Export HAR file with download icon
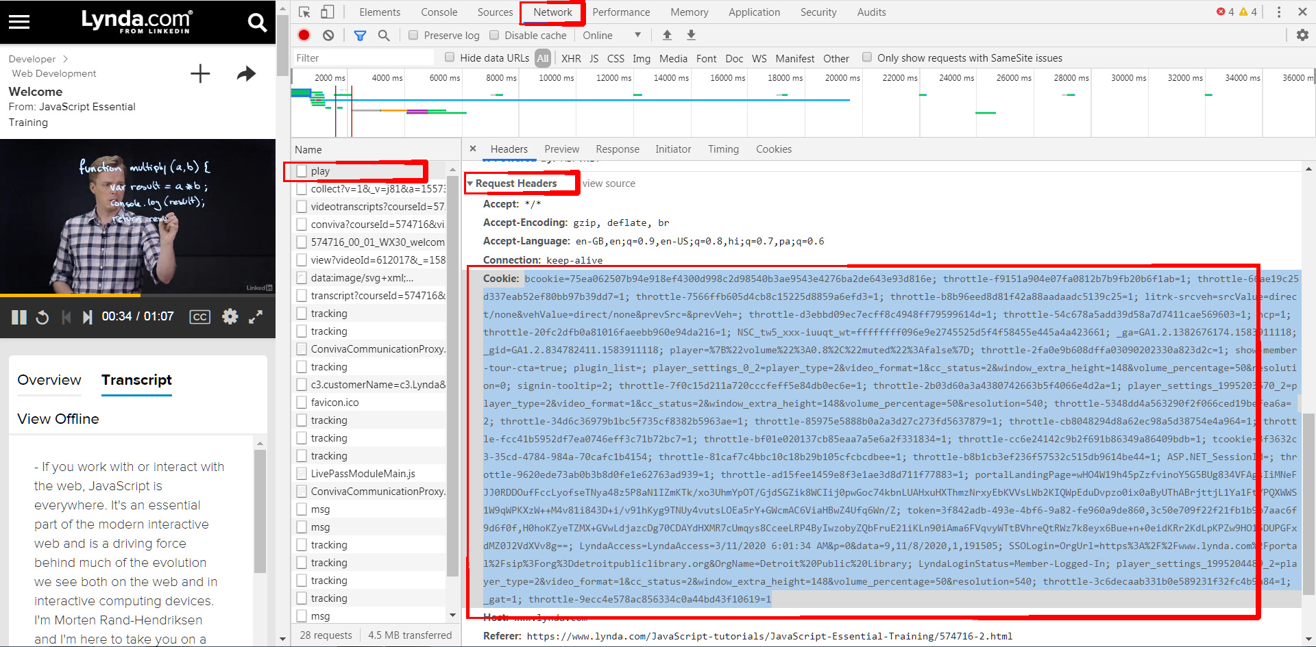1316x647 pixels. pyautogui.click(x=691, y=35)
